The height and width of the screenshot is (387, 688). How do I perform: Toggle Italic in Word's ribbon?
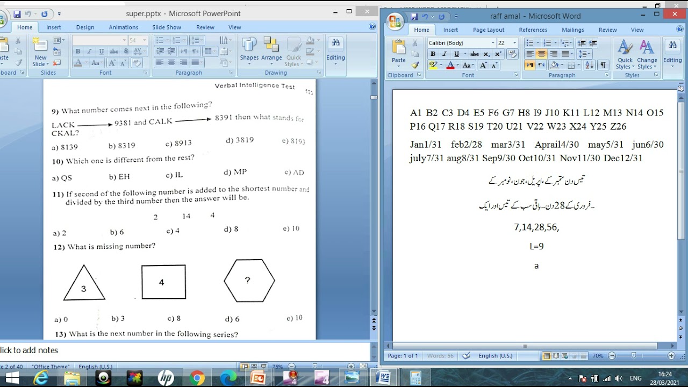[445, 54]
